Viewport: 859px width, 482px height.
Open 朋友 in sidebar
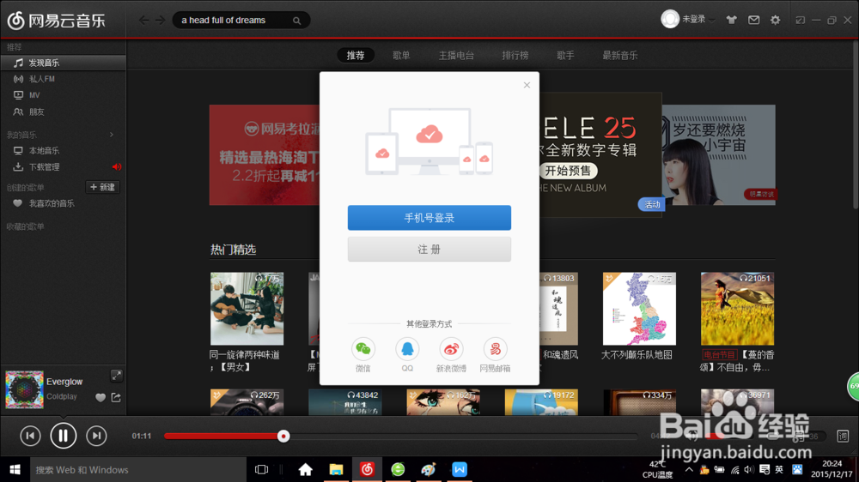63,111
